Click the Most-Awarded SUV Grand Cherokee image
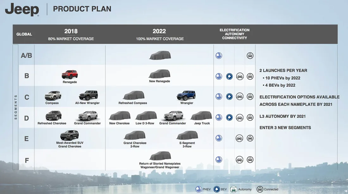 70,135
